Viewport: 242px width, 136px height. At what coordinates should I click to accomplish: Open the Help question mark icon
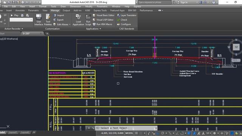(x=214, y=2)
